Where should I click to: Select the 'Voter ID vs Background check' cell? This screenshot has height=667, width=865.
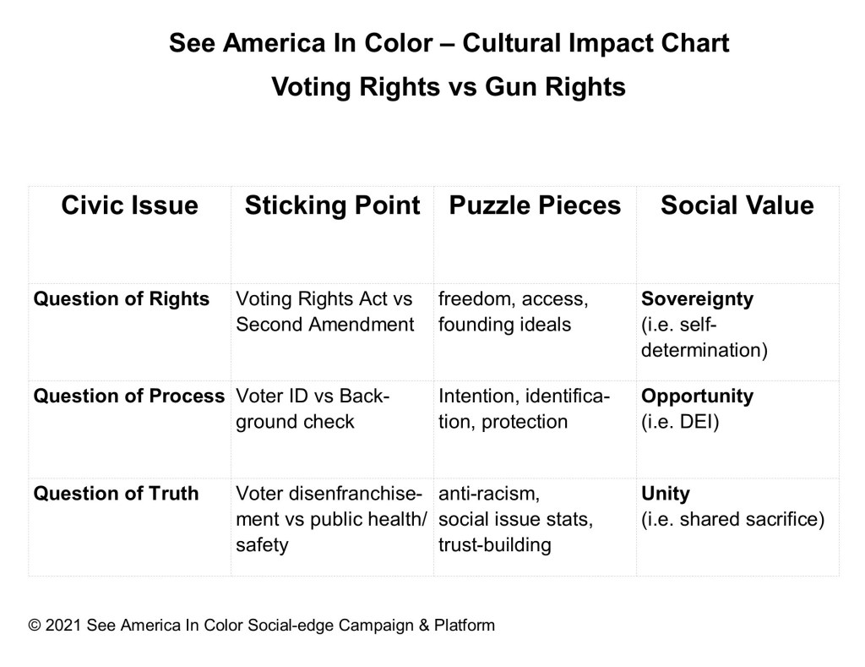(313, 409)
